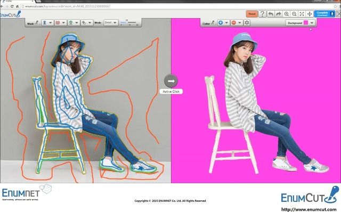Reload the page in the browser
The width and height of the screenshot is (341, 212).
click(x=12, y=6)
